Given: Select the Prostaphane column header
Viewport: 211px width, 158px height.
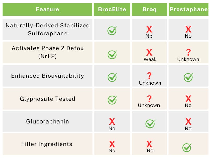Looking at the screenshot, I should click(189, 10).
